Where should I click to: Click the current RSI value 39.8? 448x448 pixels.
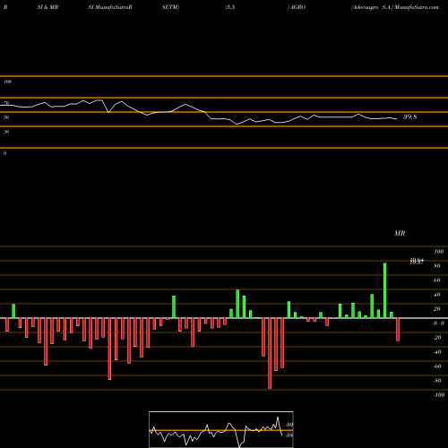(410, 116)
